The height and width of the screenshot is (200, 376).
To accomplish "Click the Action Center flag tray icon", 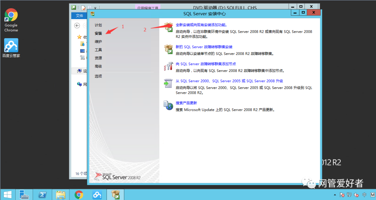I will [x=342, y=195].
